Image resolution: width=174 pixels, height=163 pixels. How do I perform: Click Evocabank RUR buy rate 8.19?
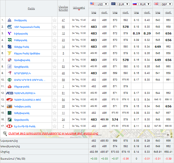coord(136,33)
